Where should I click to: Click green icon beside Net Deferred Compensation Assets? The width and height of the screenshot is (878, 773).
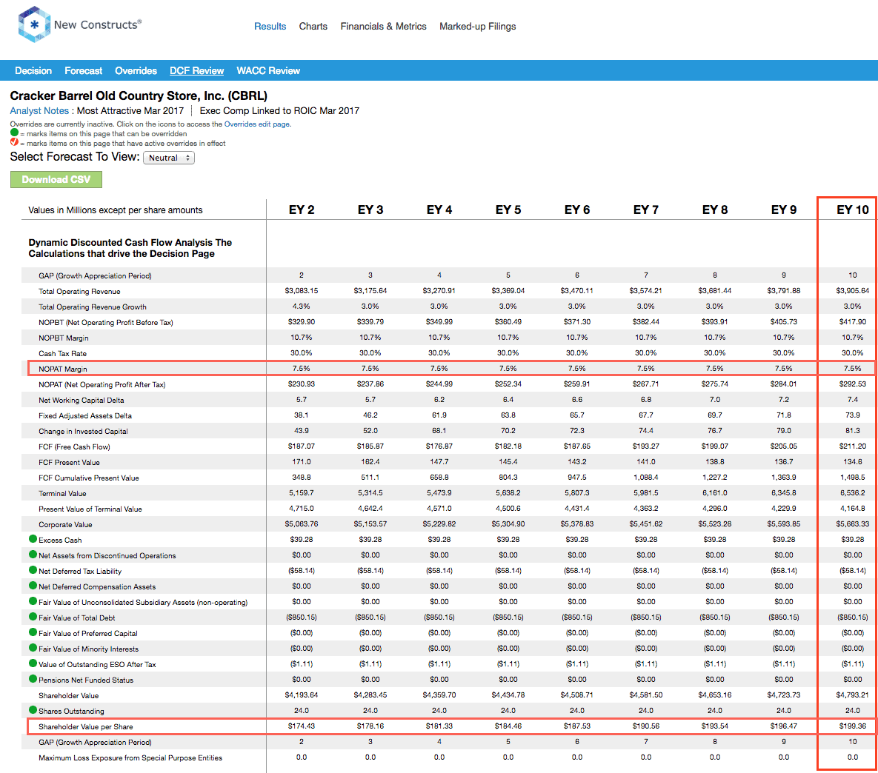[x=33, y=586]
